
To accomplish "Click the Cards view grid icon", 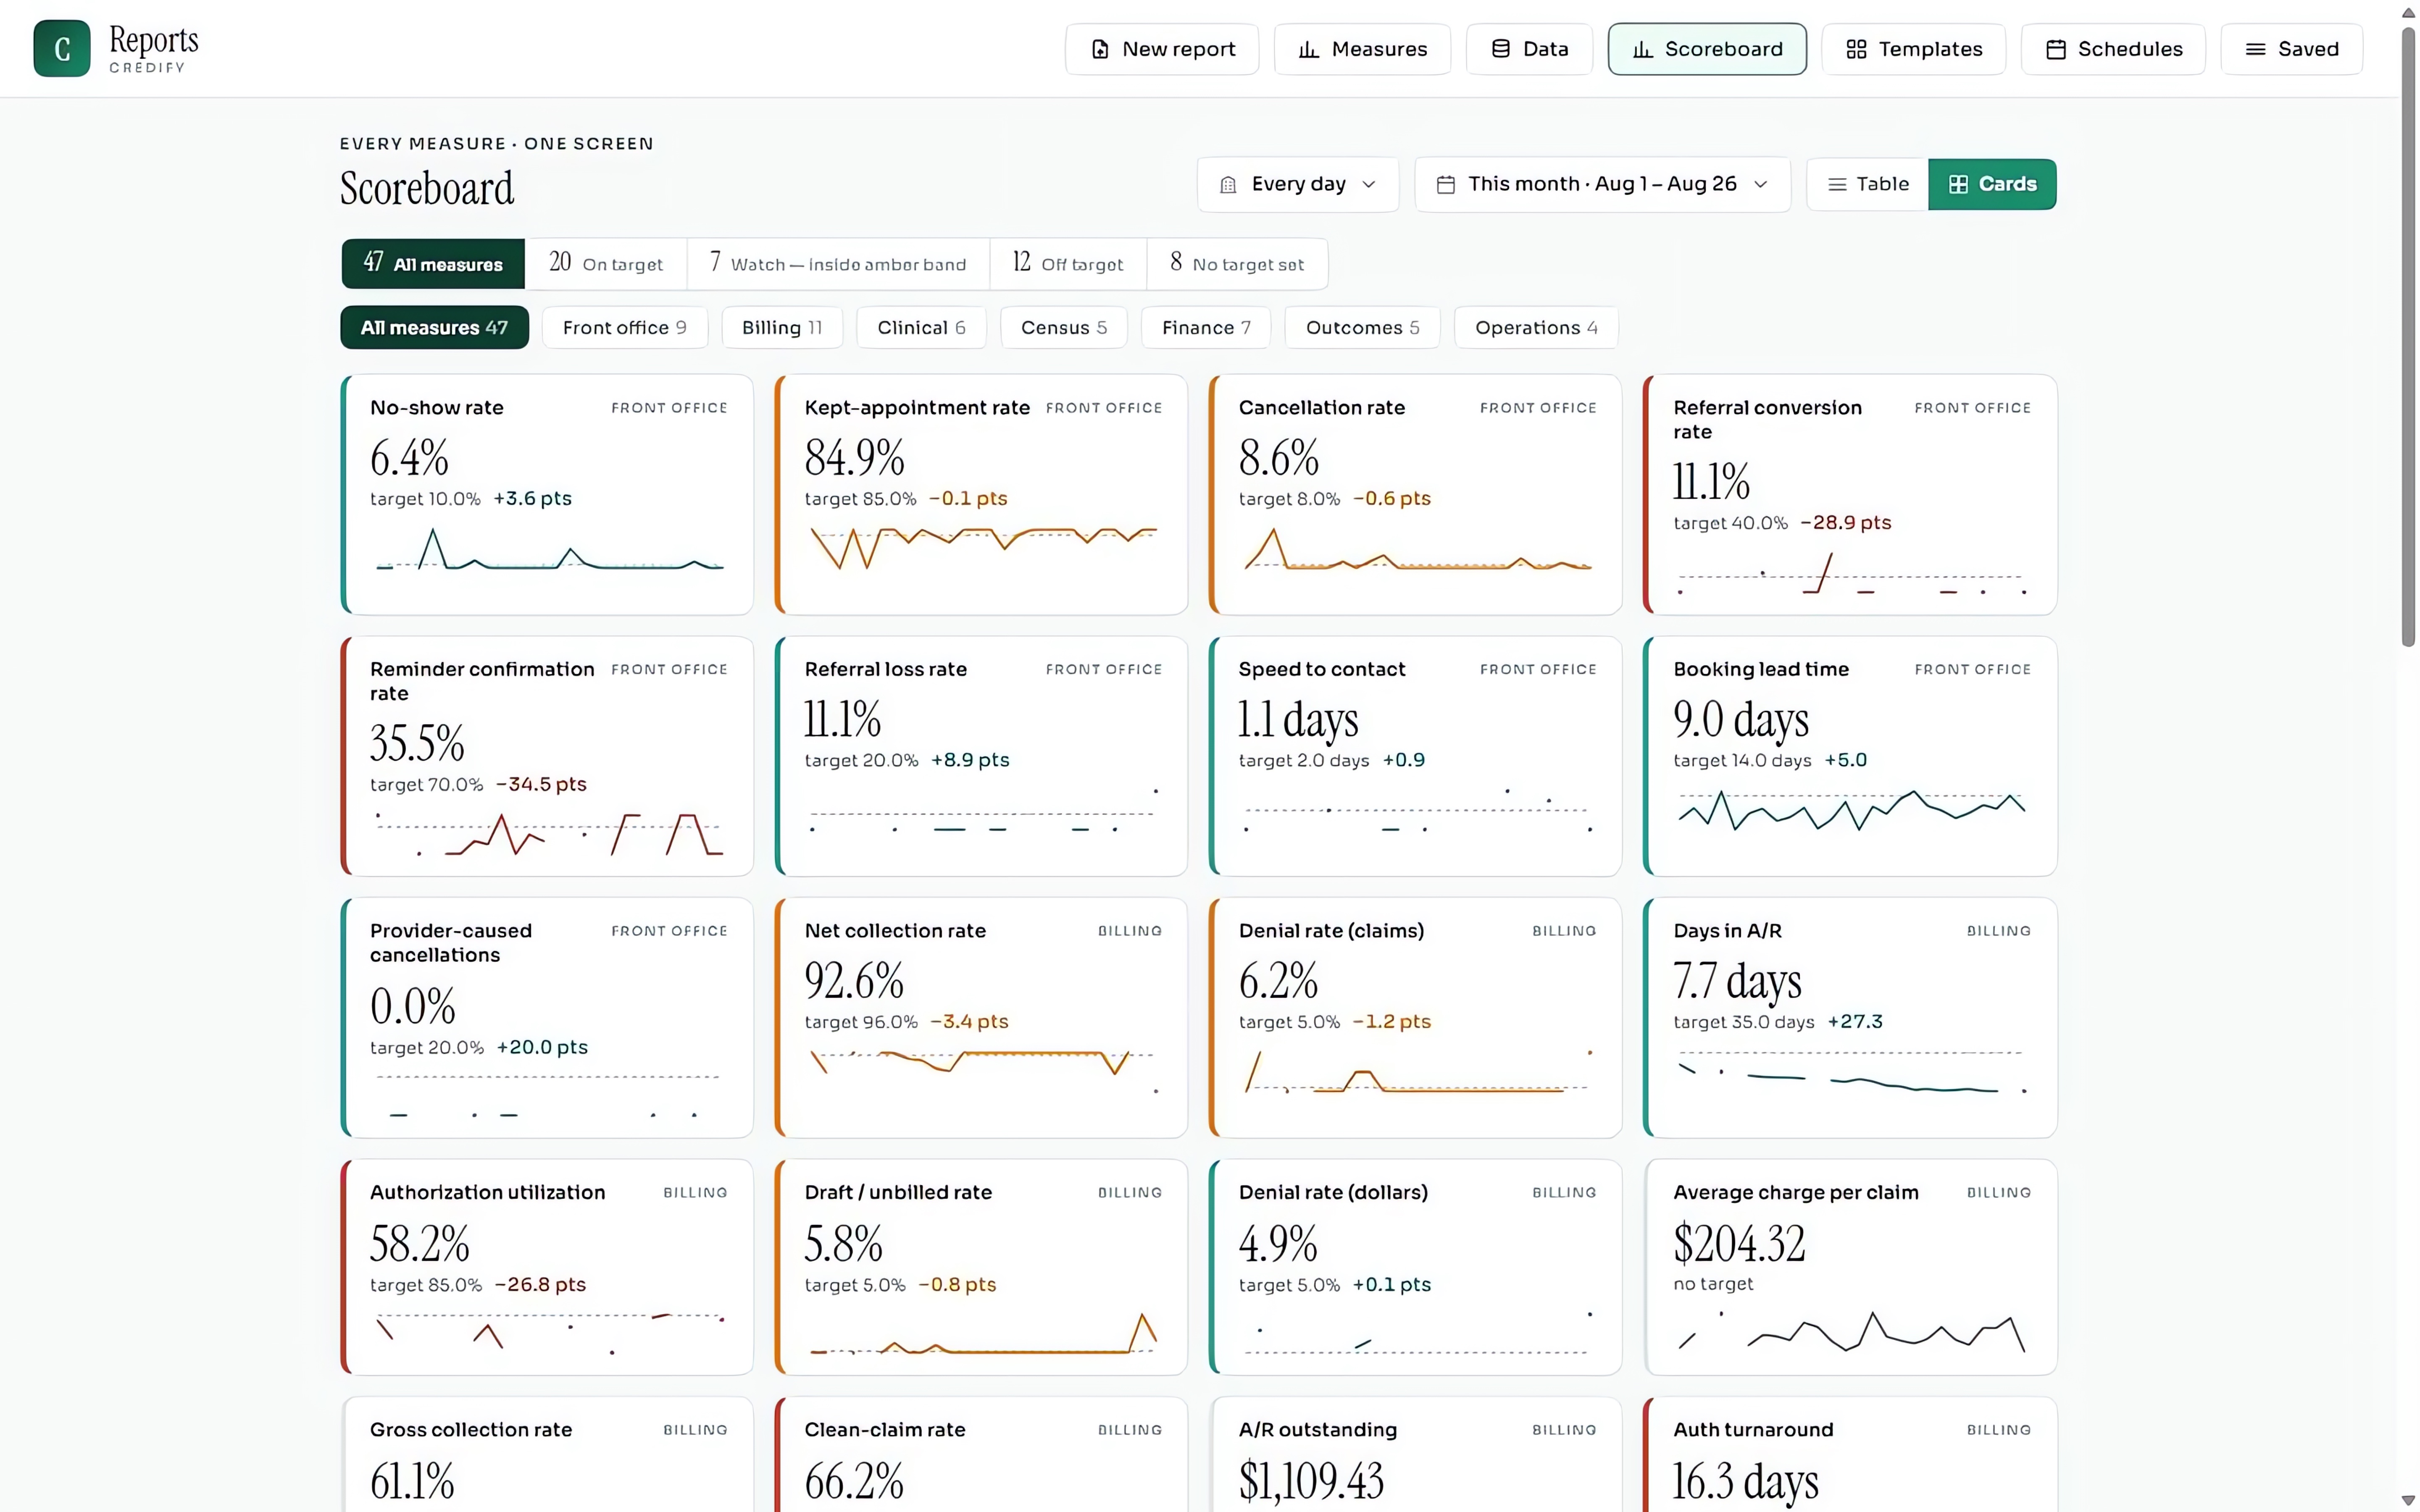I will [1958, 184].
